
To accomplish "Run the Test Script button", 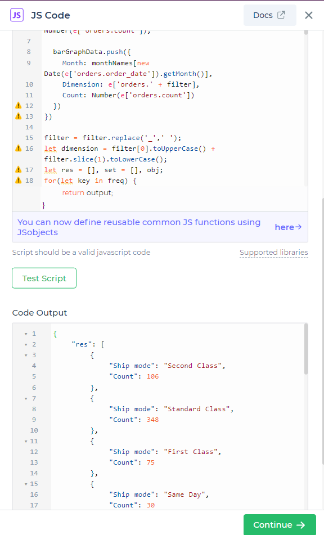I will pyautogui.click(x=44, y=278).
